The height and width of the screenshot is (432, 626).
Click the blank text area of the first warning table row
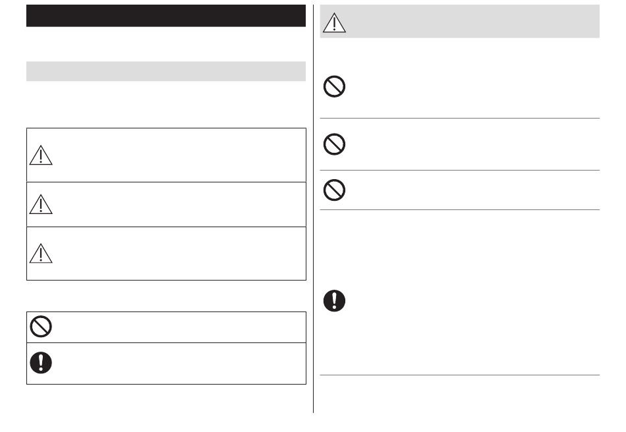point(180,155)
